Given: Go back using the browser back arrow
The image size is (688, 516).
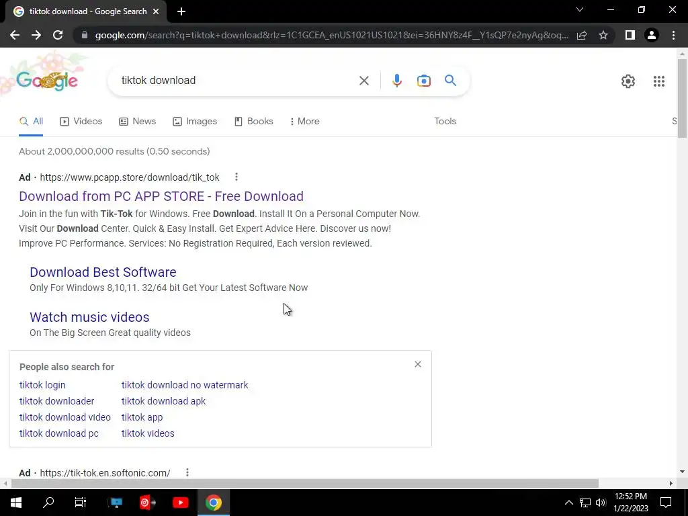Looking at the screenshot, I should coord(15,35).
